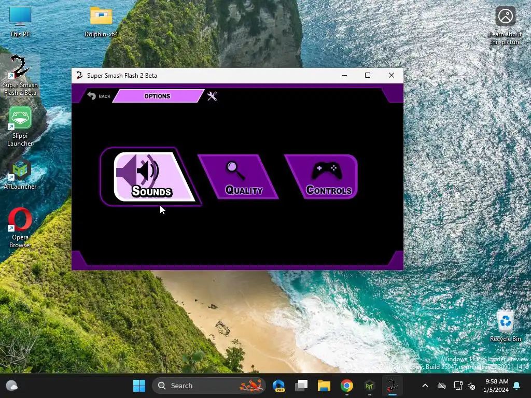Image resolution: width=531 pixels, height=398 pixels.
Task: Open Microsoft Edge Preview from taskbar
Action: 278,386
